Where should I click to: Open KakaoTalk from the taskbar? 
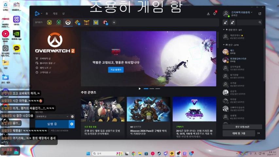pyautogui.click(x=172, y=153)
